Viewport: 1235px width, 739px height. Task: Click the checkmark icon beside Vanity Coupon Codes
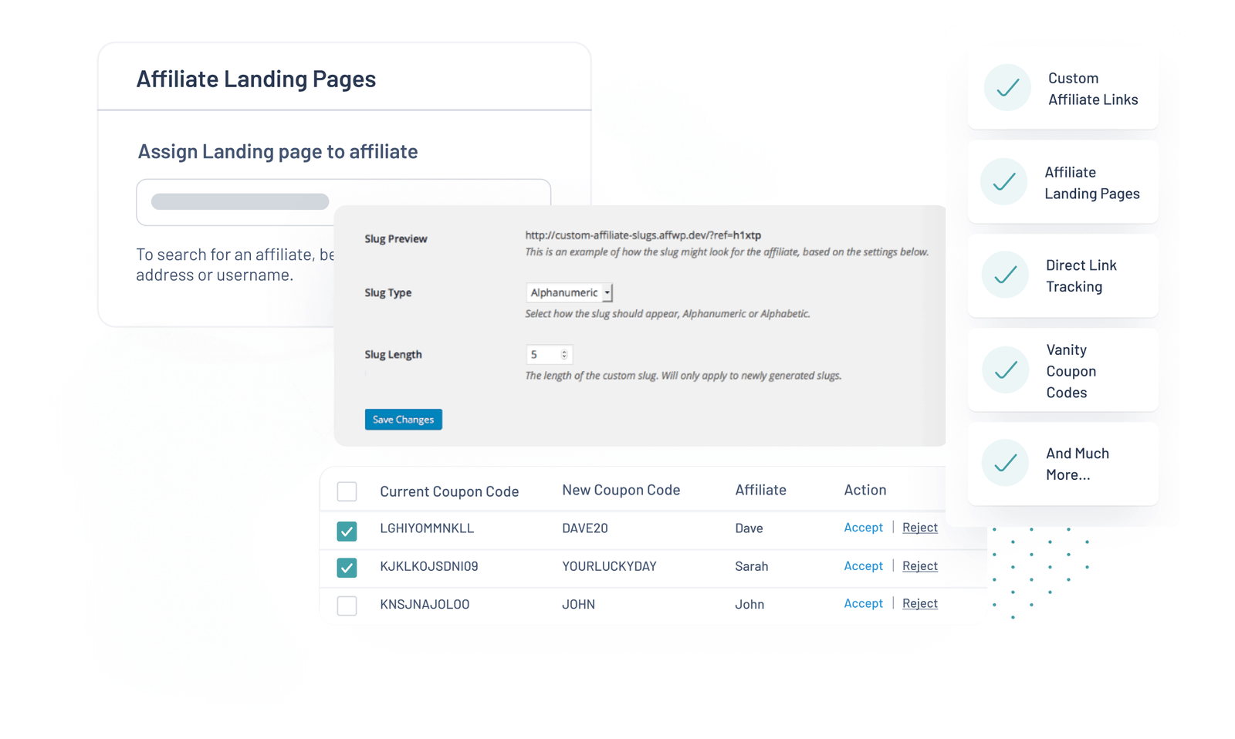pos(1005,370)
